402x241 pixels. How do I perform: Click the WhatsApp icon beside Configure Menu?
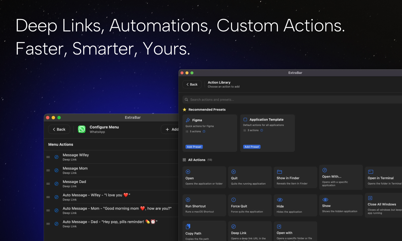pyautogui.click(x=82, y=129)
